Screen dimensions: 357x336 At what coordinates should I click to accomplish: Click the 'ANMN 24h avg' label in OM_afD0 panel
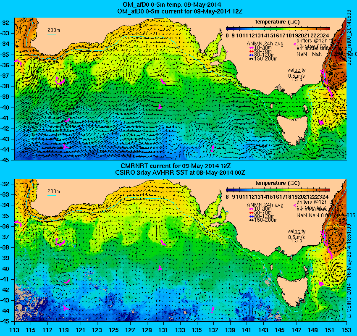click(265, 44)
